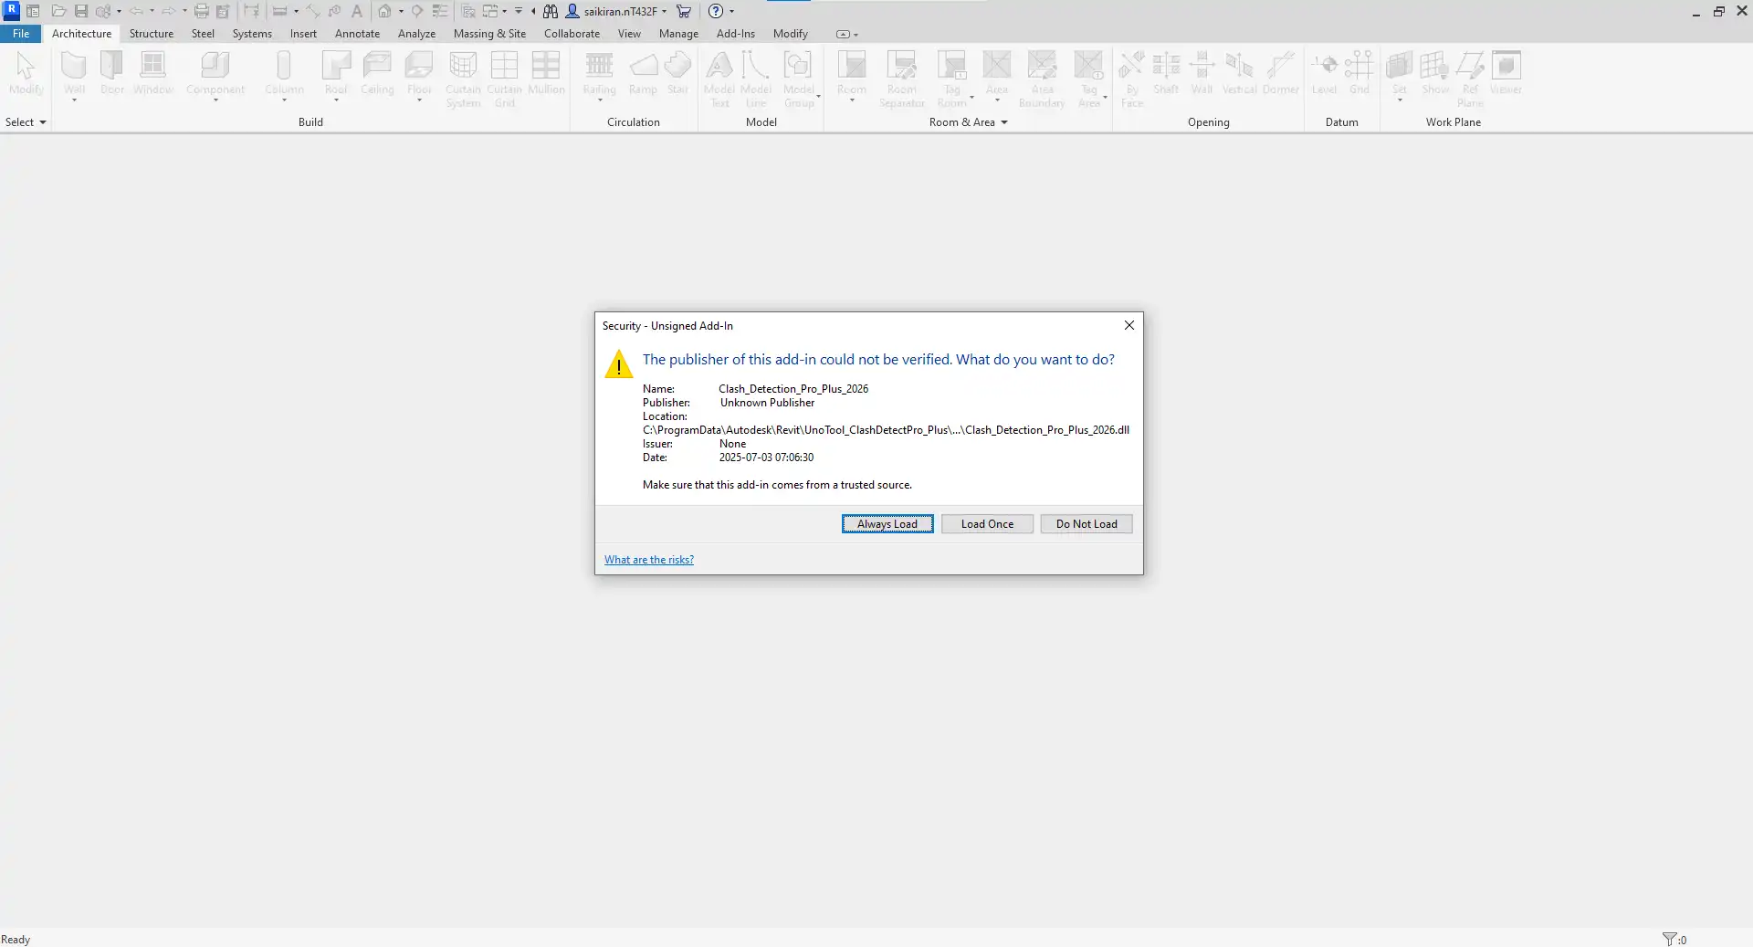Select the Dormer opening tool

click(1281, 73)
